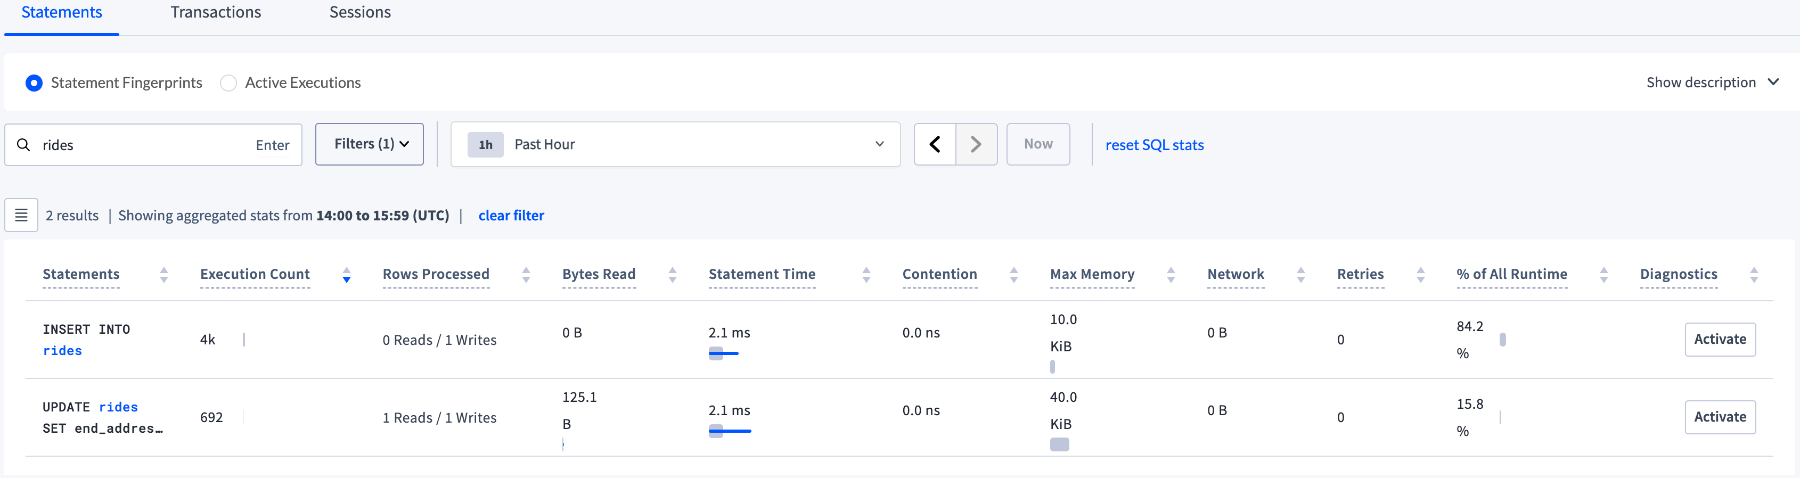Open the columns selector list icon
This screenshot has width=1800, height=478.
[x=22, y=215]
